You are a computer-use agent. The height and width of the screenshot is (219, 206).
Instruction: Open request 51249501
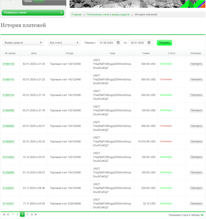[x=8, y=188]
